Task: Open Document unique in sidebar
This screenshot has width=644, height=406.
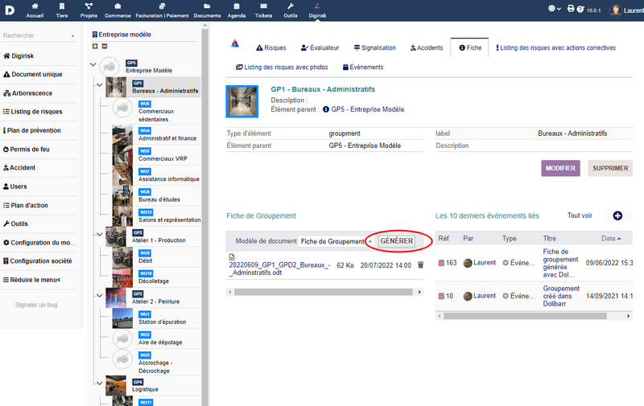Action: [x=33, y=75]
